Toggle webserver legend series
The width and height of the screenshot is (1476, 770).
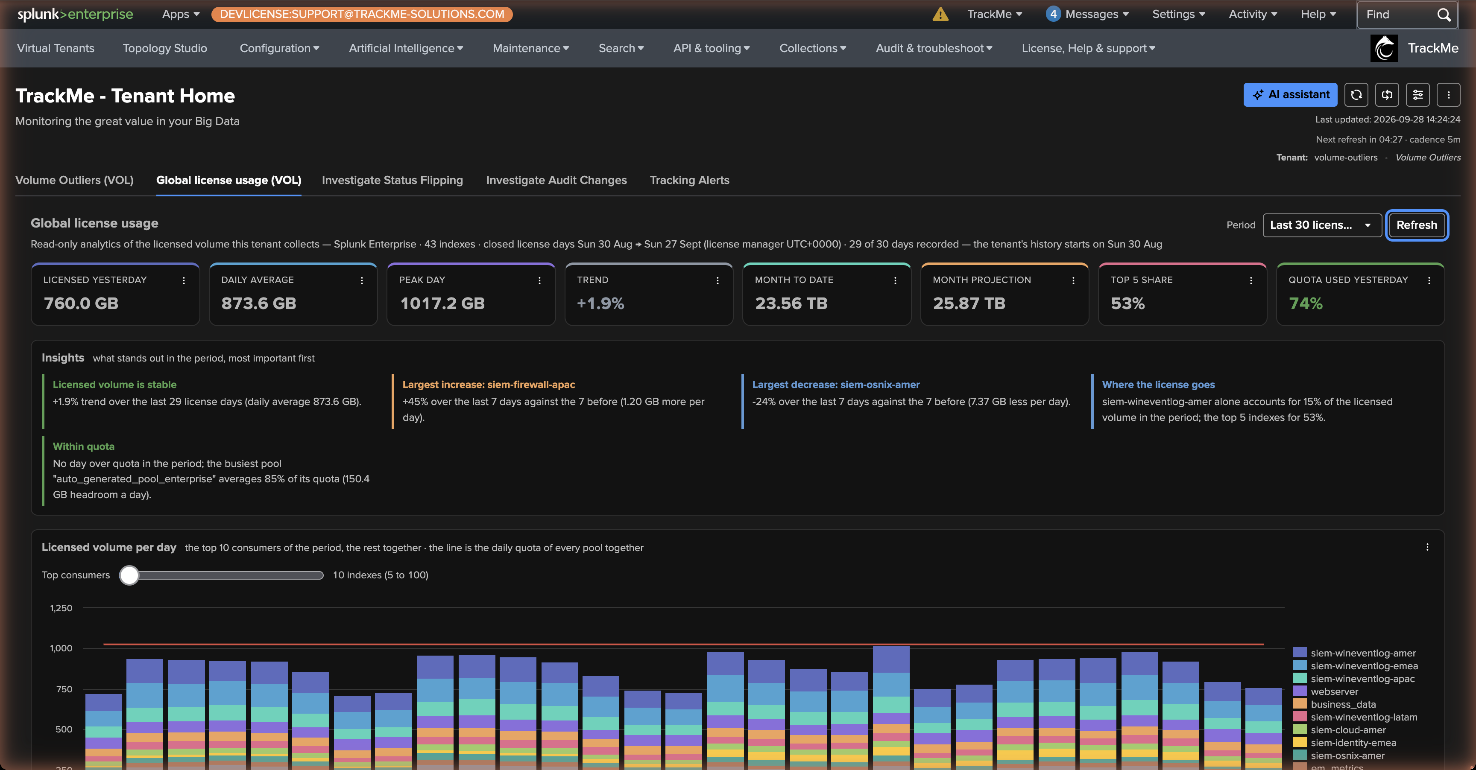(x=1326, y=691)
